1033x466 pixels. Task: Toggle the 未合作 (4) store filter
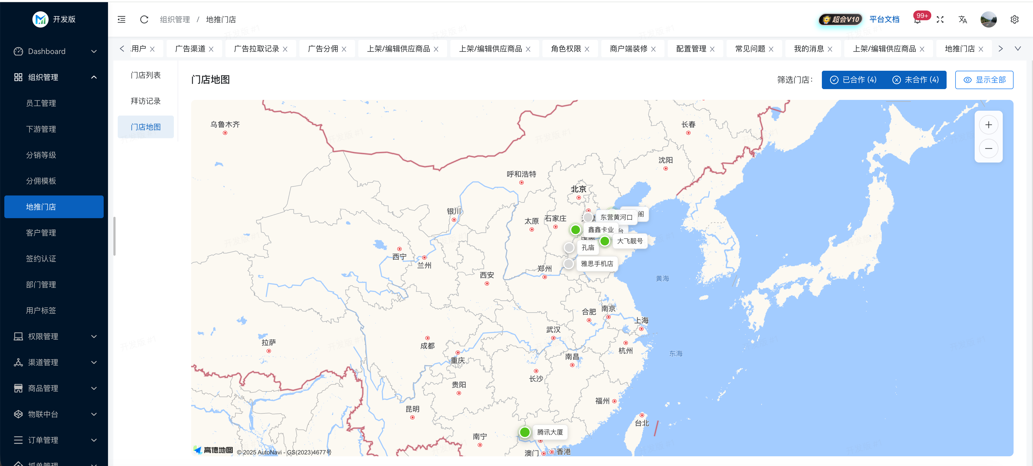(x=916, y=80)
